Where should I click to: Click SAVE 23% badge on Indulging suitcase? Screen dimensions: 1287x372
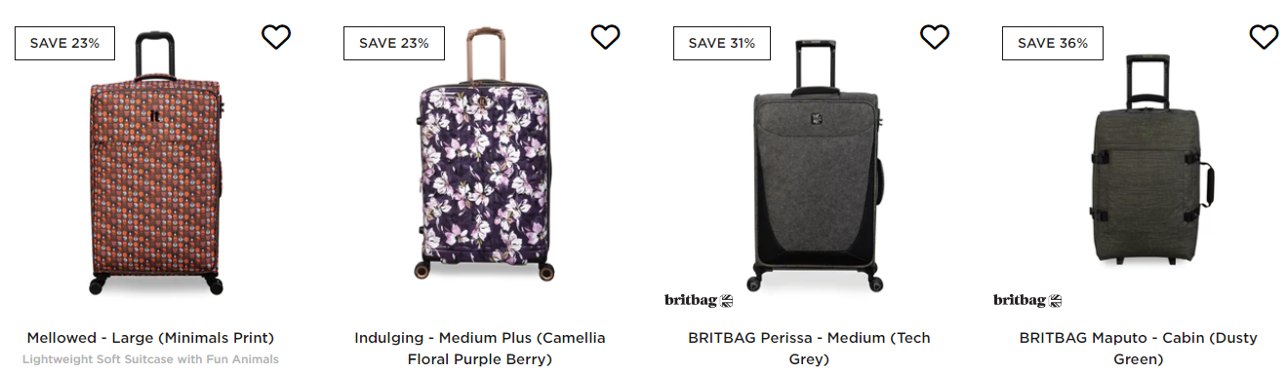coord(393,43)
